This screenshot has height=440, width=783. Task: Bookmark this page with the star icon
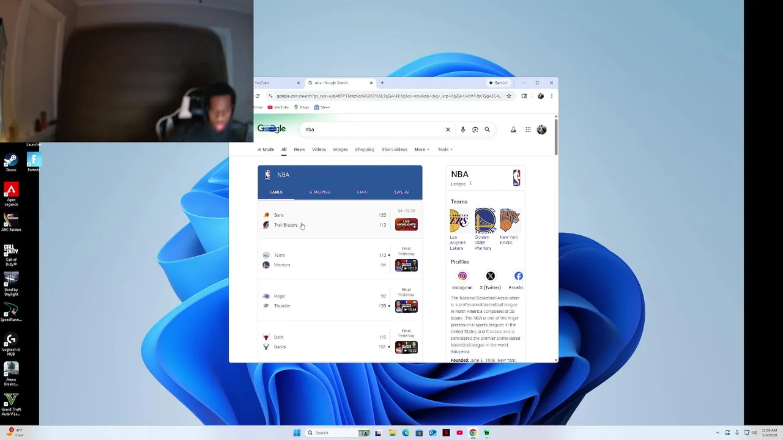(x=508, y=96)
